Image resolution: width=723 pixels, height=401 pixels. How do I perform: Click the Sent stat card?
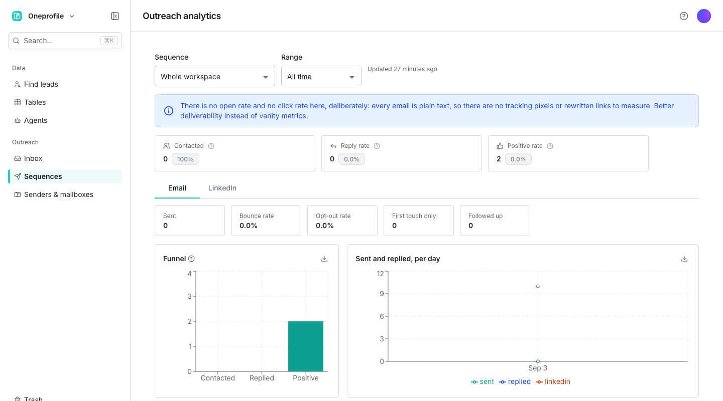190,221
